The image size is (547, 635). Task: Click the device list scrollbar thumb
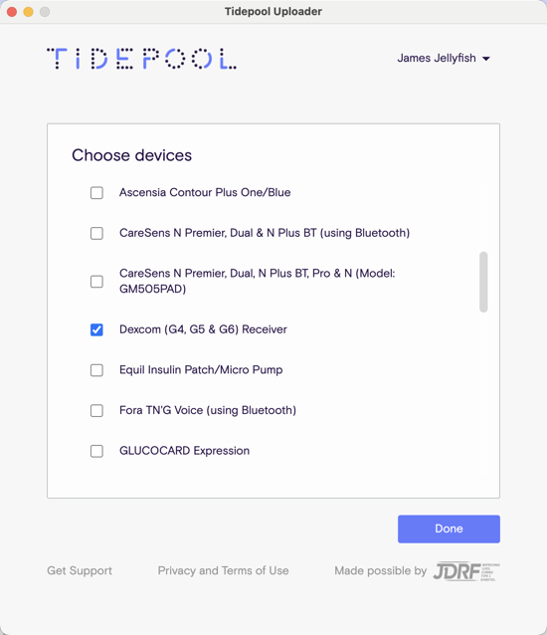[x=483, y=282]
